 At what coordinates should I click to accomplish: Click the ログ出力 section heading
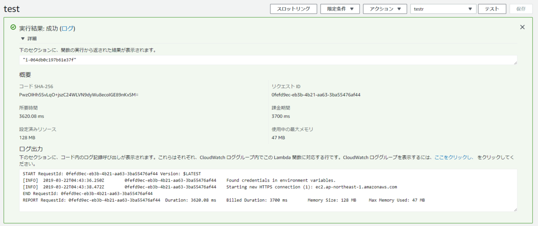pyautogui.click(x=31, y=149)
